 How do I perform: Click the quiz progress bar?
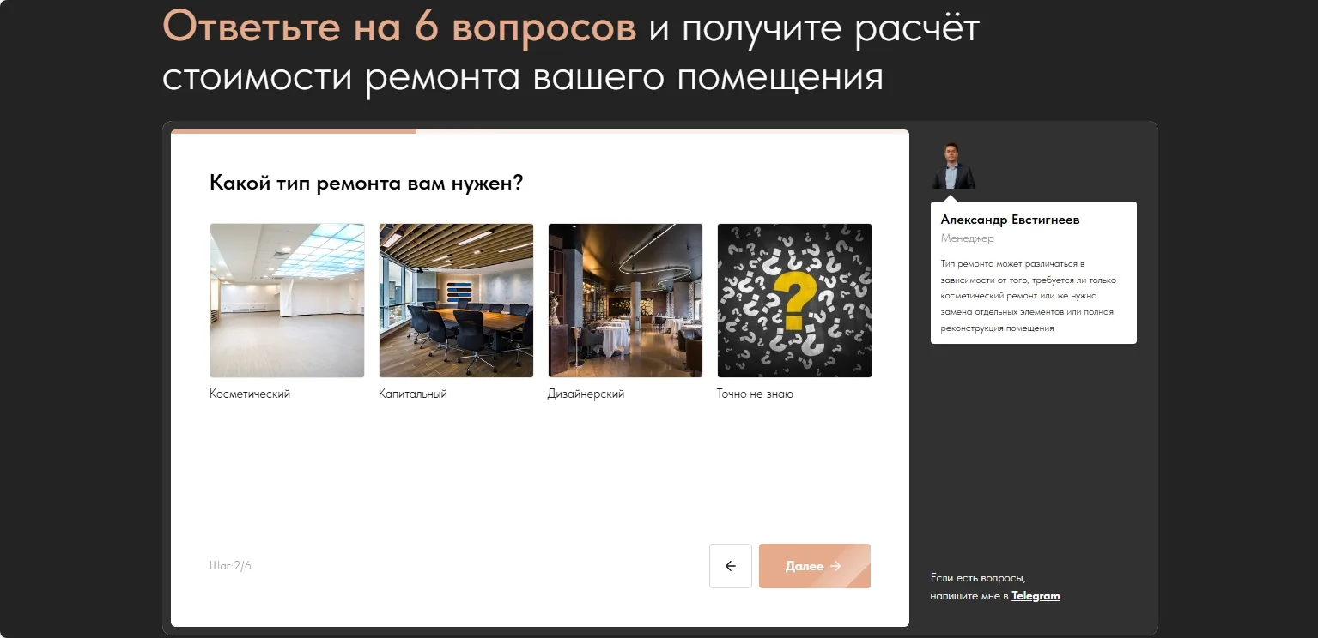click(540, 132)
